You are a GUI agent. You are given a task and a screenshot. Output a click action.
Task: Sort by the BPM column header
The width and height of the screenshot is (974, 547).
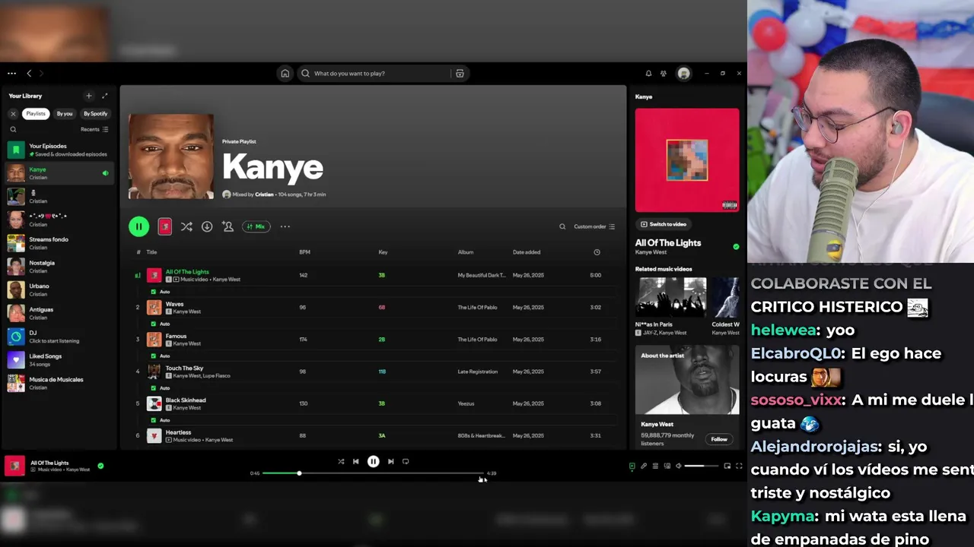(304, 252)
